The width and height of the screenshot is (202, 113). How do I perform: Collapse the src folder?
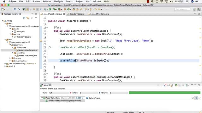click(x=5, y=24)
